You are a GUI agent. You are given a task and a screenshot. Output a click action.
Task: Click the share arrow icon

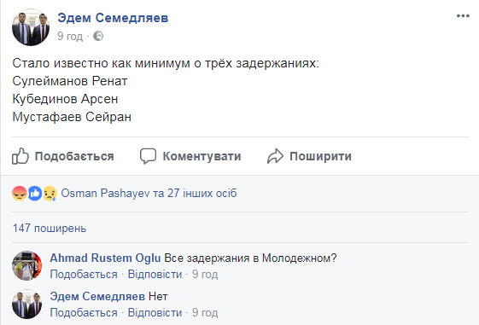(x=275, y=156)
